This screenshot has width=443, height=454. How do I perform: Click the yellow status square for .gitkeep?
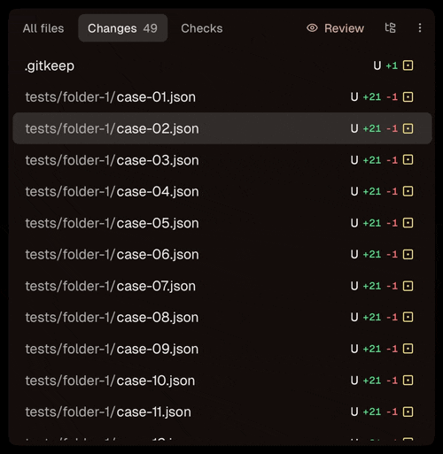[408, 65]
